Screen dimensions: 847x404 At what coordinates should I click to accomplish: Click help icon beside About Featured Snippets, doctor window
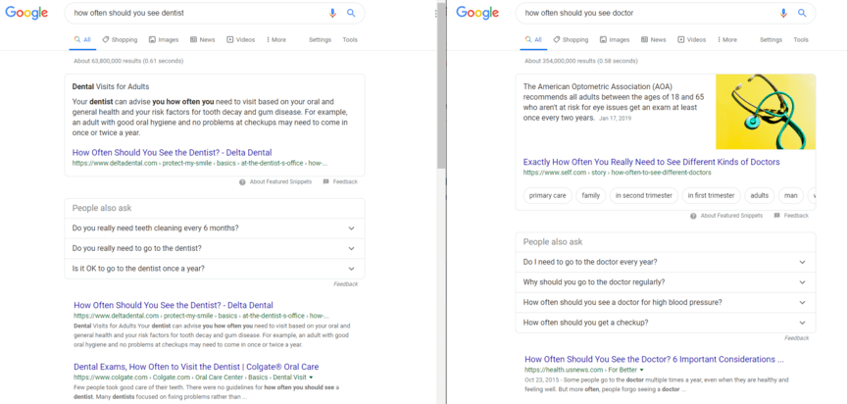694,216
